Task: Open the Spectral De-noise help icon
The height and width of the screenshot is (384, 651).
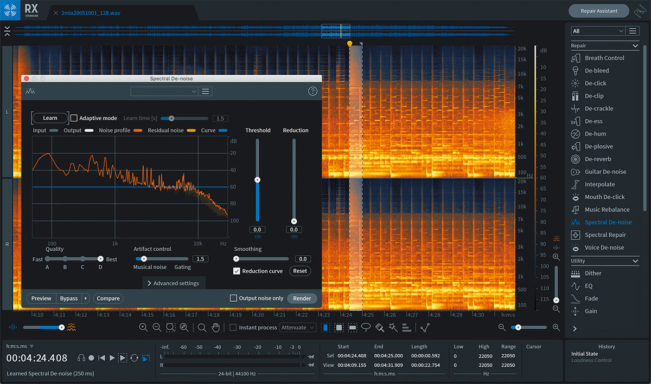Action: click(x=312, y=92)
